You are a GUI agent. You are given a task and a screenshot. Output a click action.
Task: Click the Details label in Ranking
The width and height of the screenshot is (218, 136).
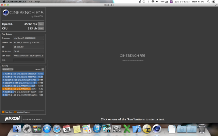pyautogui.click(x=37, y=69)
